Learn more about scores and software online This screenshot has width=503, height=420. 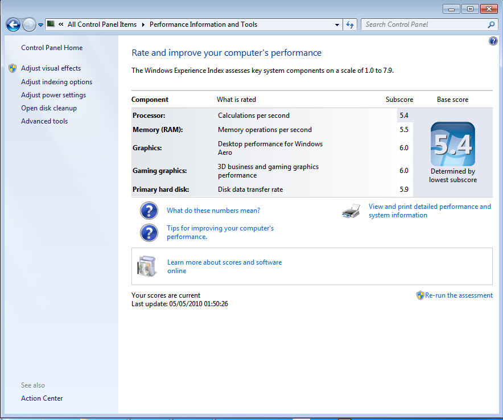coord(225,266)
